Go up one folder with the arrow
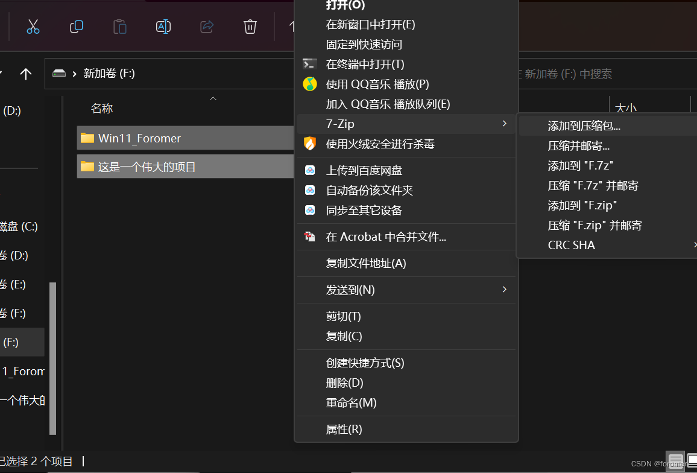Screen dimensions: 697x473 click(26, 74)
